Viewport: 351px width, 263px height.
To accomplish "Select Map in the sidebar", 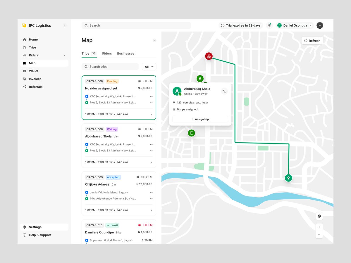I will click(x=44, y=63).
